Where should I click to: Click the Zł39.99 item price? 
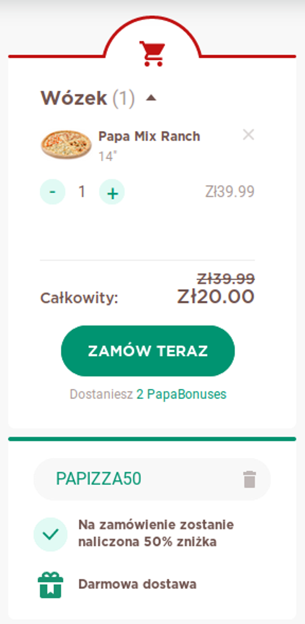[x=230, y=191]
